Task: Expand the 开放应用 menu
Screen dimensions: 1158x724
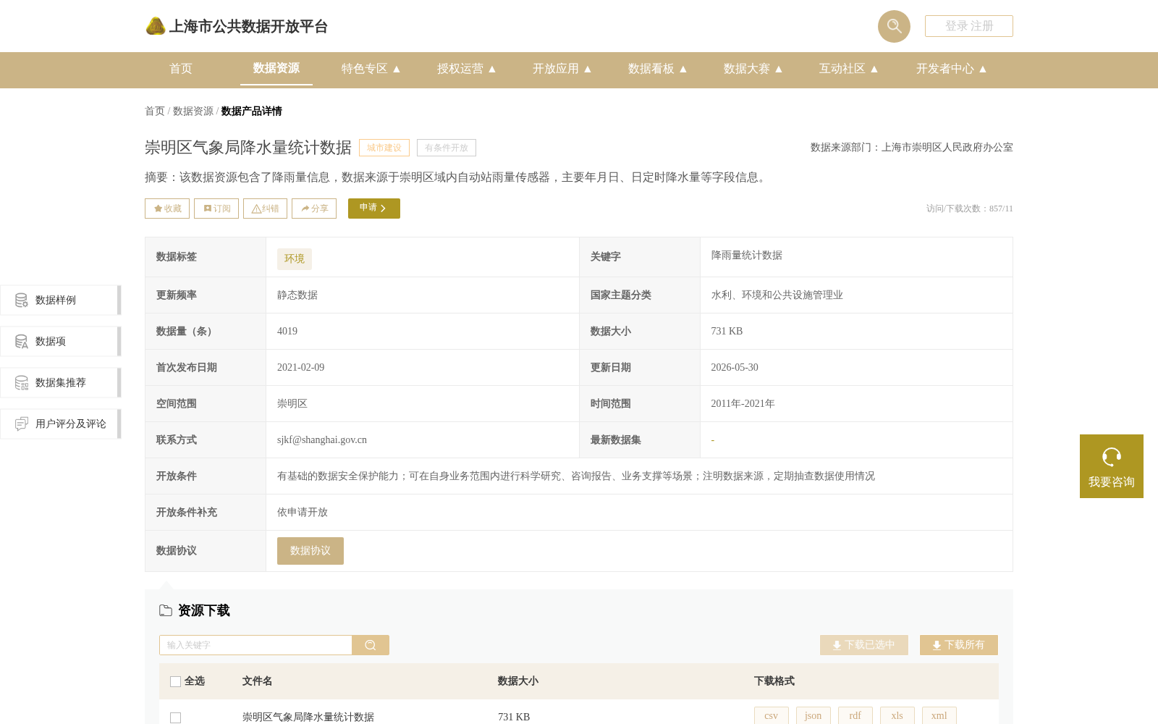Action: [x=562, y=69]
